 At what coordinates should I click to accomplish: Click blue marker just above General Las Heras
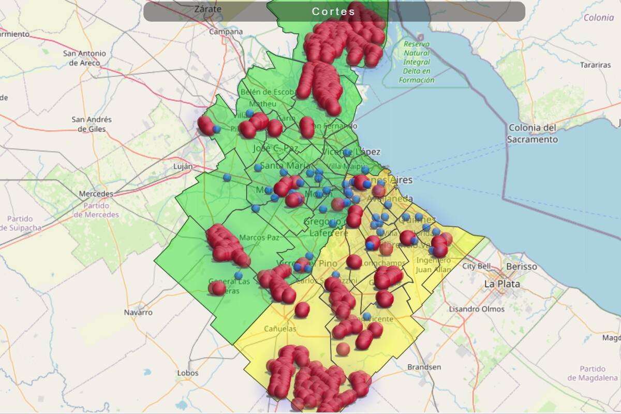coord(238,275)
